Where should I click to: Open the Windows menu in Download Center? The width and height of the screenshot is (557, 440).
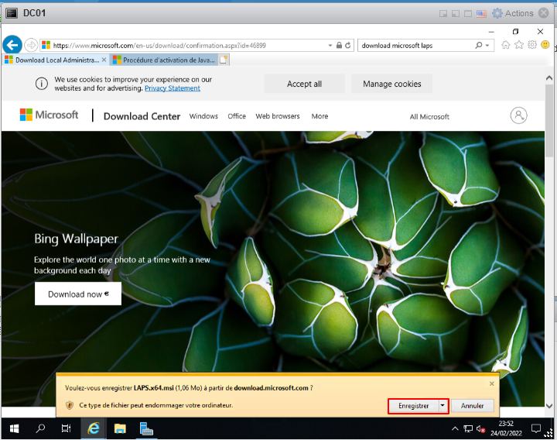[203, 116]
